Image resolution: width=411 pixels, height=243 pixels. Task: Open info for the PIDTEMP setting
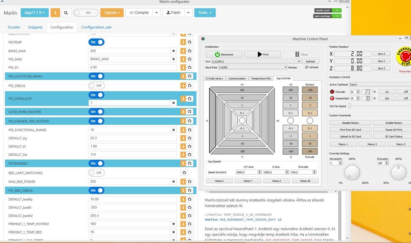pyautogui.click(x=183, y=42)
